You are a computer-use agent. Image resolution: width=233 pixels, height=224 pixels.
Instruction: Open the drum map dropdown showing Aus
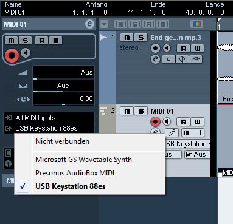(x=197, y=154)
